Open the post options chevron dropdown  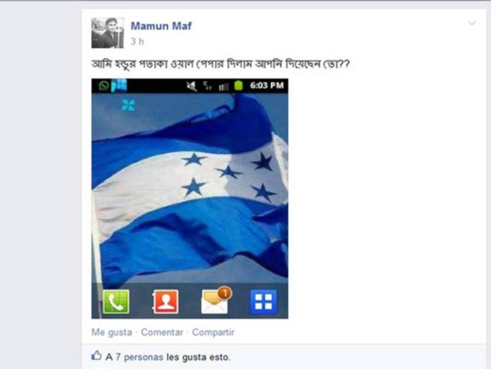[472, 23]
